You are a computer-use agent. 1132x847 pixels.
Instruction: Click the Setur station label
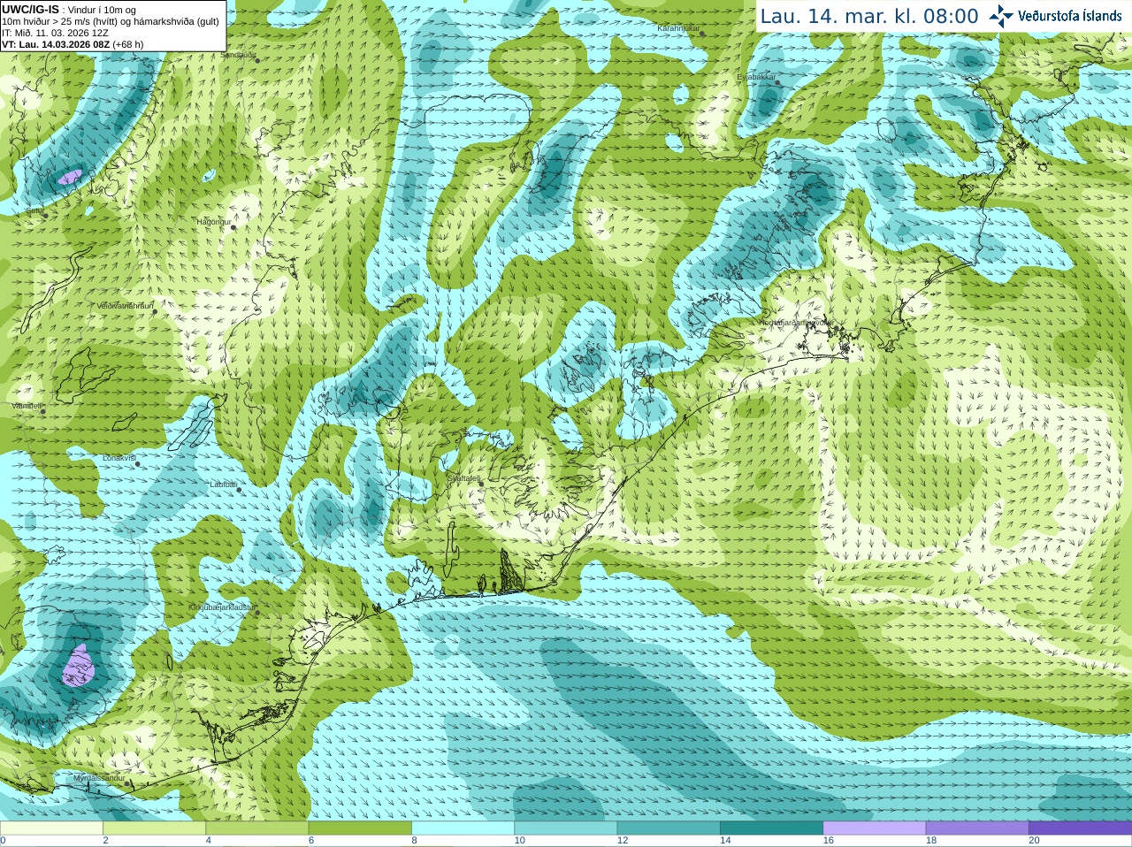click(x=35, y=211)
